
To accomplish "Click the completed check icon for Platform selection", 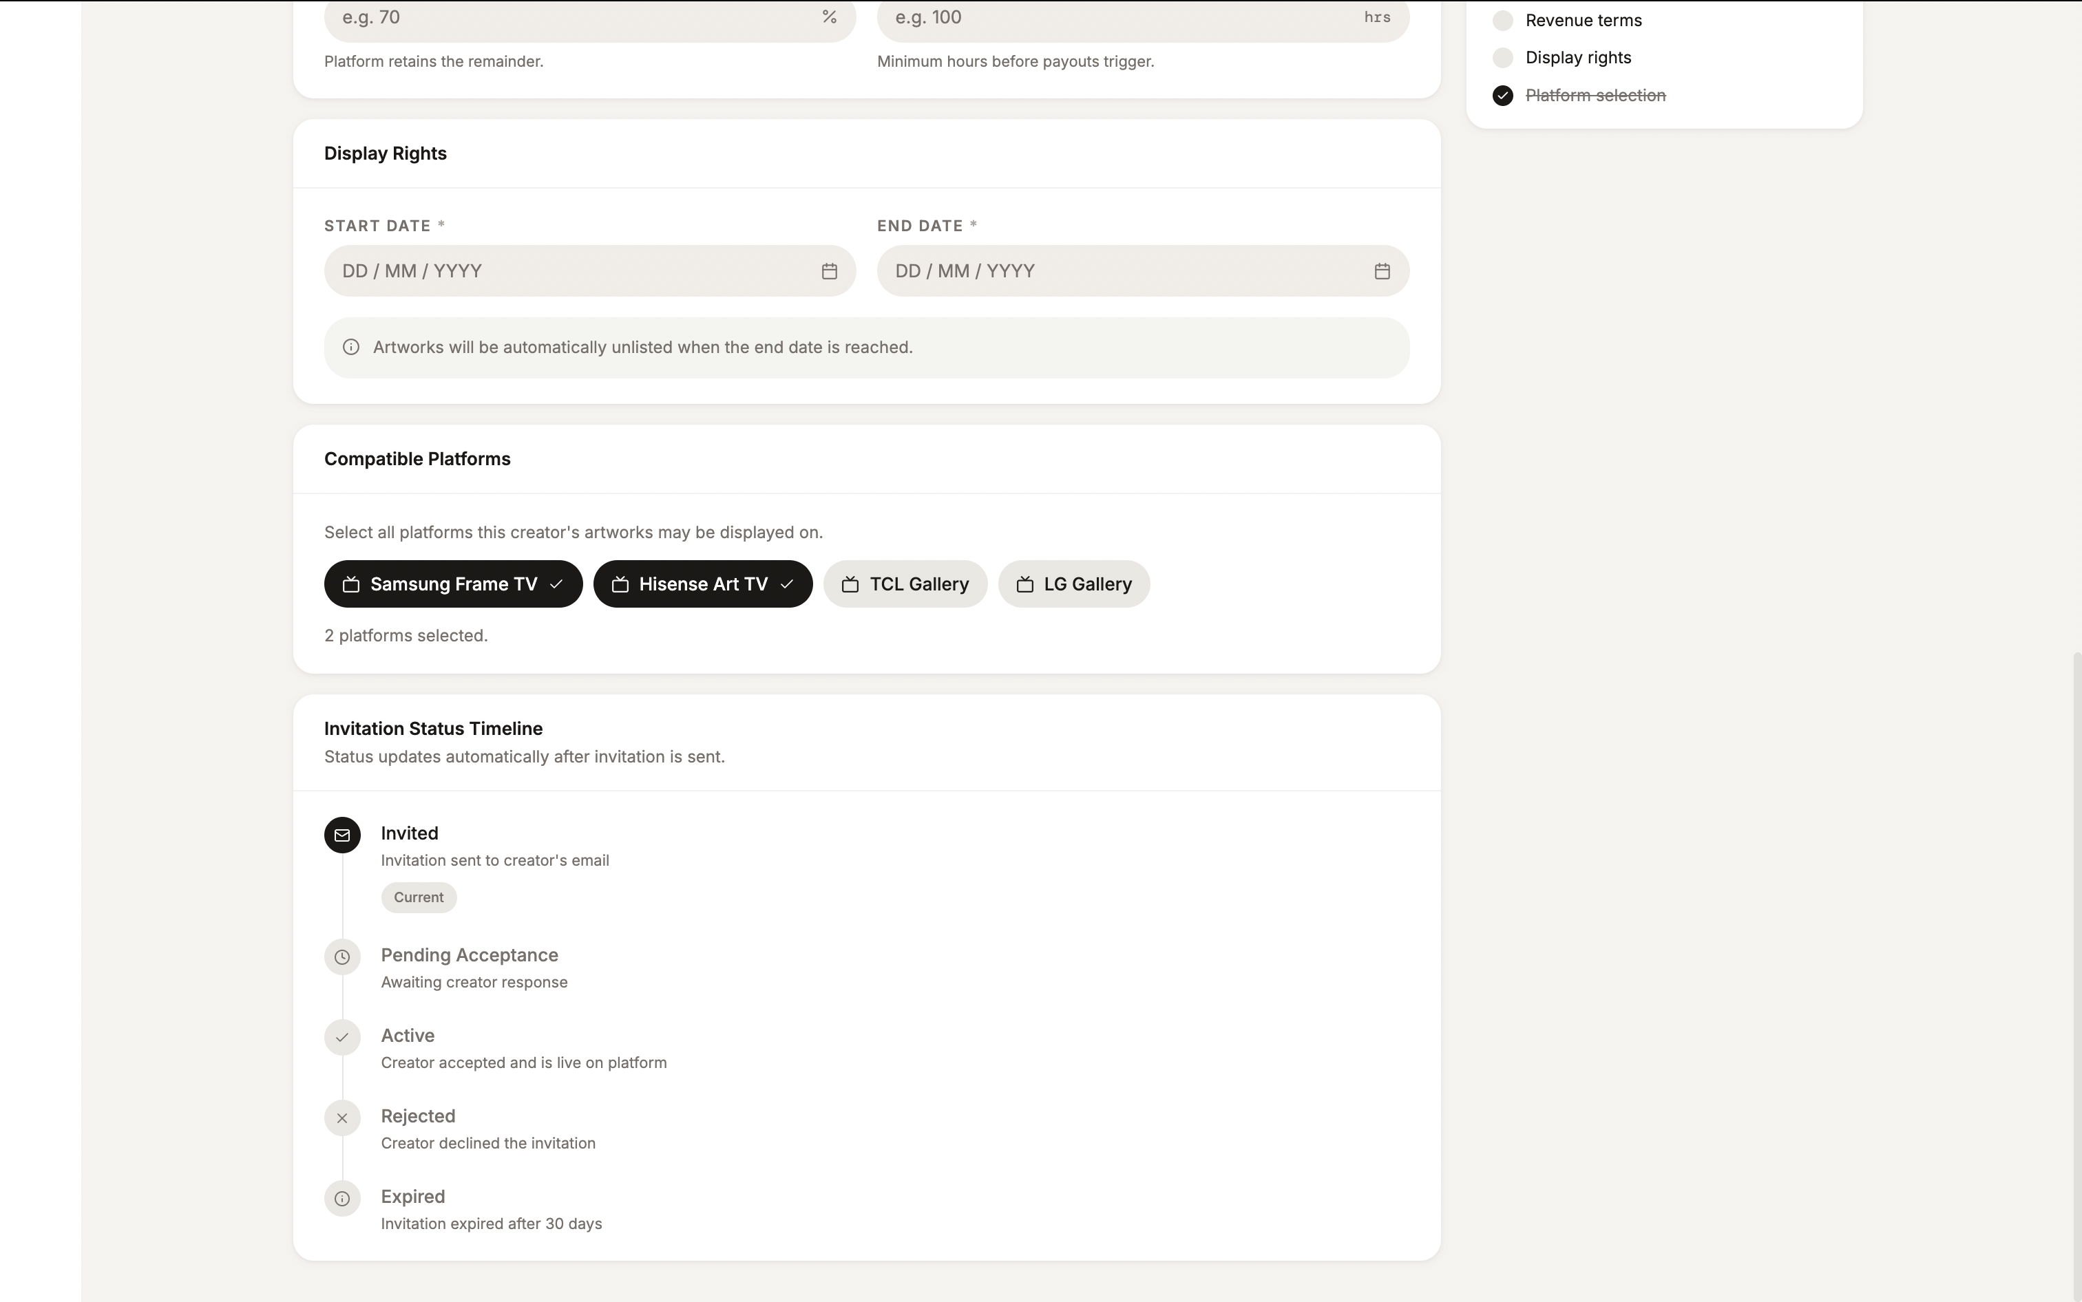I will (x=1502, y=96).
